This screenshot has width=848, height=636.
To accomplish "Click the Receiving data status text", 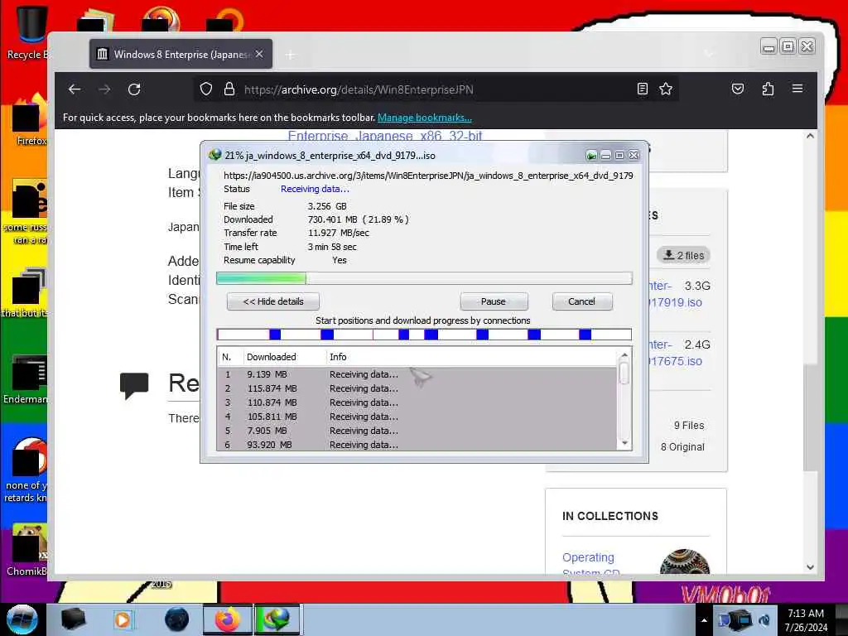I will [x=315, y=189].
